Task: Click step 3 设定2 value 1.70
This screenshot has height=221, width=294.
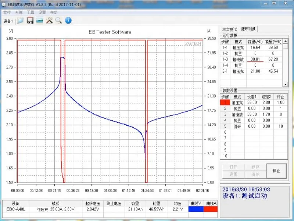Action: pos(266,115)
